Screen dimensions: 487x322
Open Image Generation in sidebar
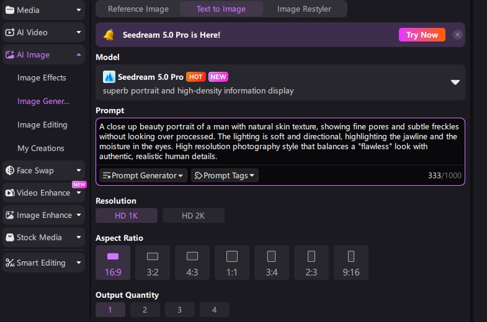[x=43, y=102]
